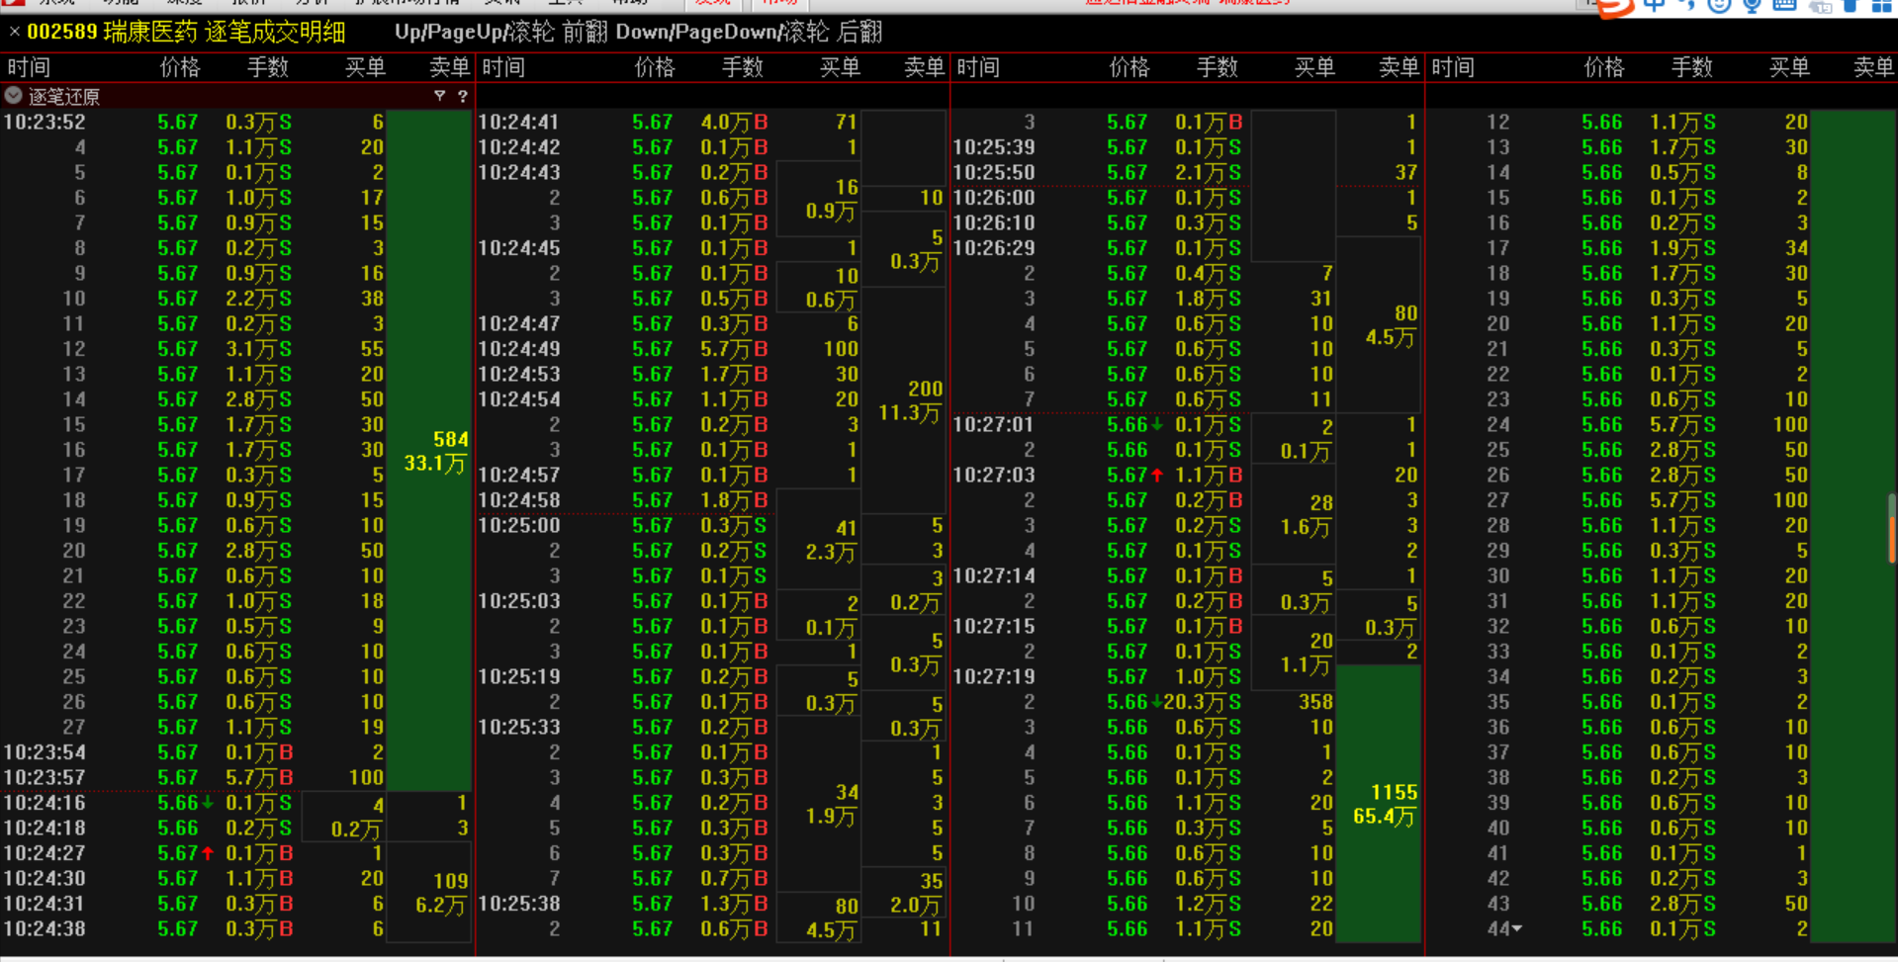
Task: Open the filter funnel icon in 逐笔还原 bar
Action: pyautogui.click(x=439, y=96)
